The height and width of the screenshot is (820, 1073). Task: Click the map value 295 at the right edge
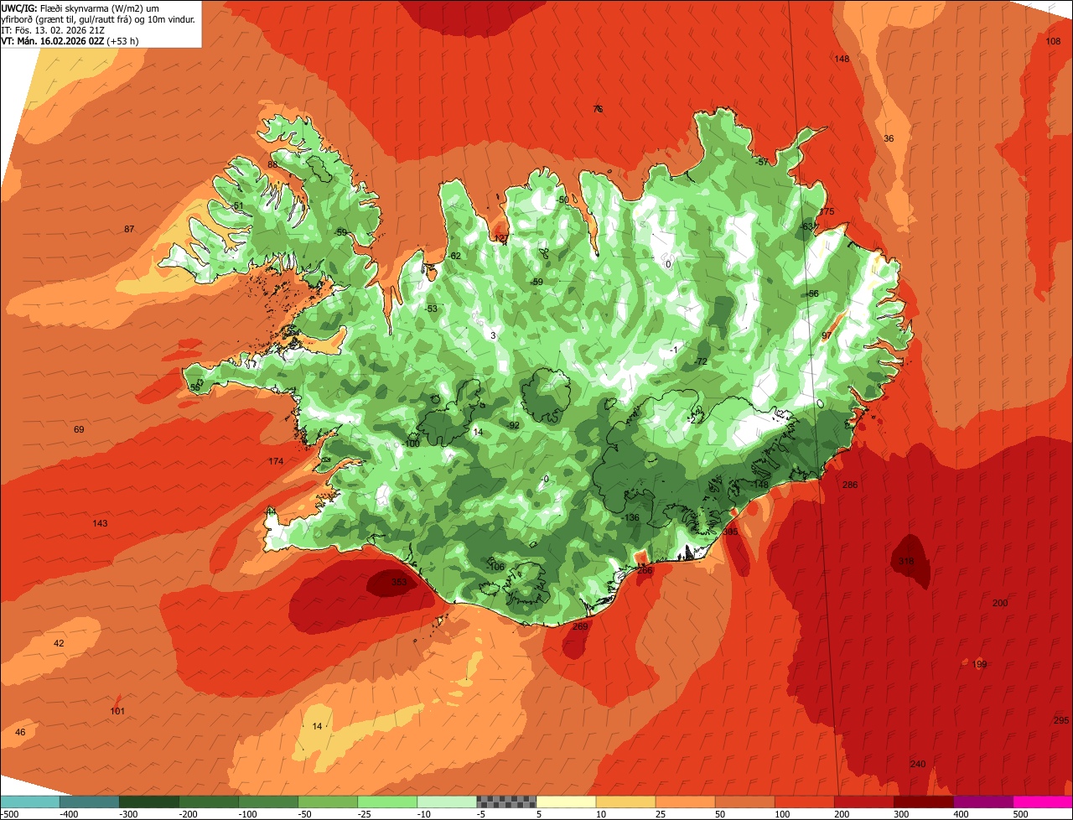(x=1061, y=720)
